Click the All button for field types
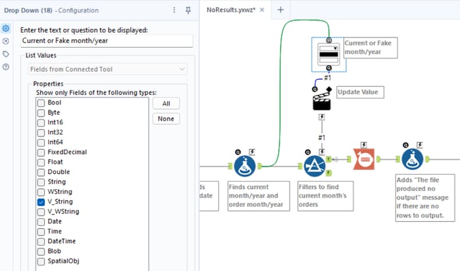 point(166,104)
